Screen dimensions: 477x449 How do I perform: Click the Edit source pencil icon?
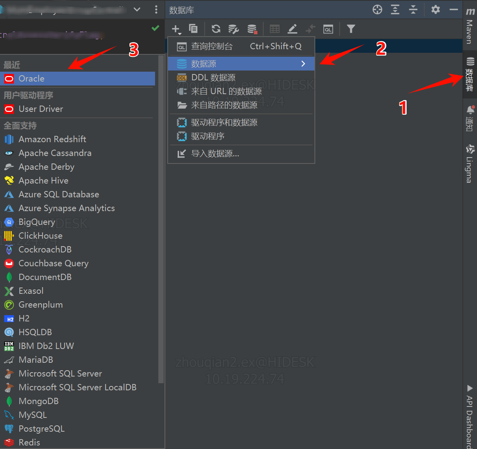click(292, 29)
